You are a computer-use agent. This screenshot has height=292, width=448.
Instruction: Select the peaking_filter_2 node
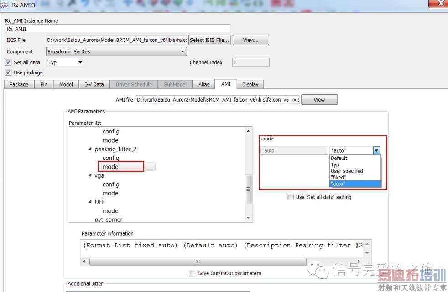click(x=115, y=149)
